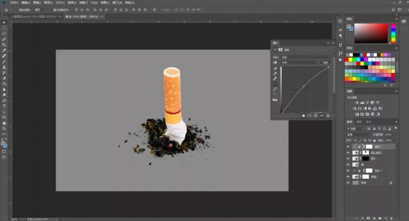Viewport: 409px width, 221px height.
Task: Open search in the top-right corner
Action: click(393, 10)
